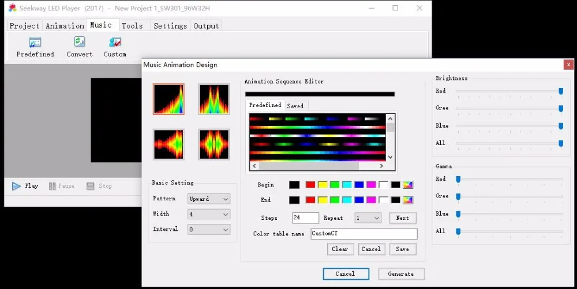Screen dimensions: 577x289
Task: Pick green in the Begin color row
Action: coord(335,185)
